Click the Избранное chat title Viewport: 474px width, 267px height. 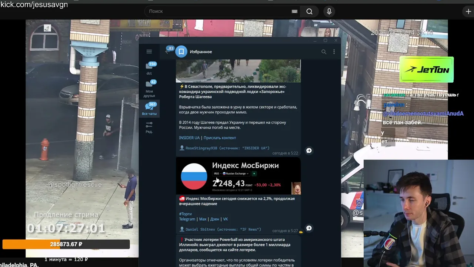coord(201,52)
